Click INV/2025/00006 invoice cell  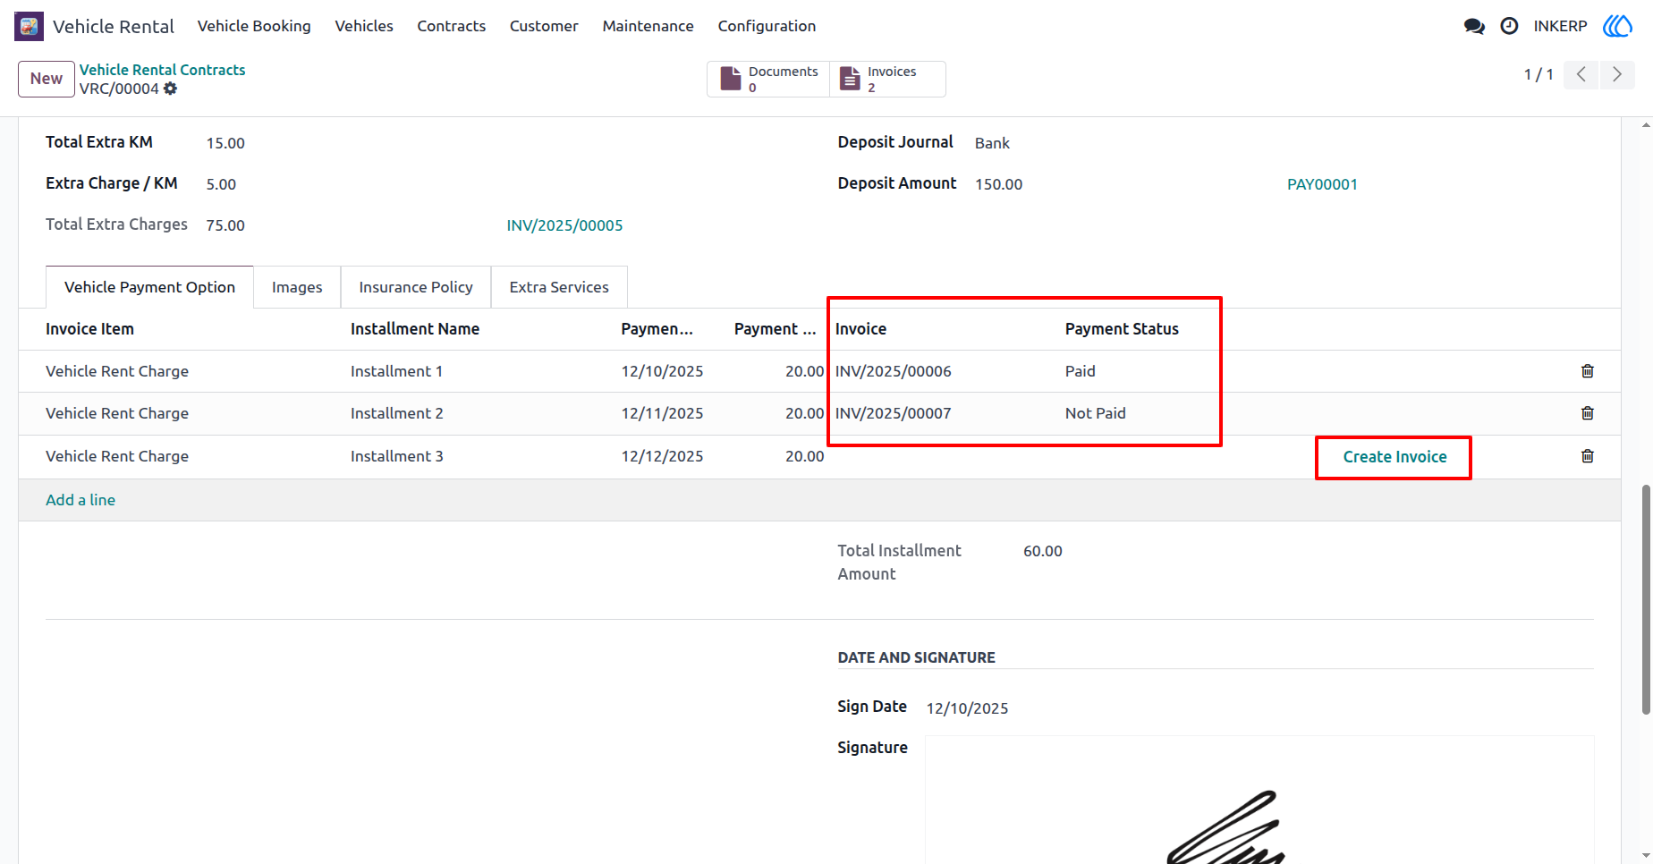click(894, 371)
